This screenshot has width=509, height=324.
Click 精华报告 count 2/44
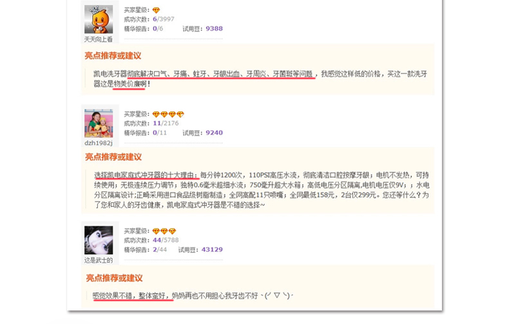pos(160,249)
